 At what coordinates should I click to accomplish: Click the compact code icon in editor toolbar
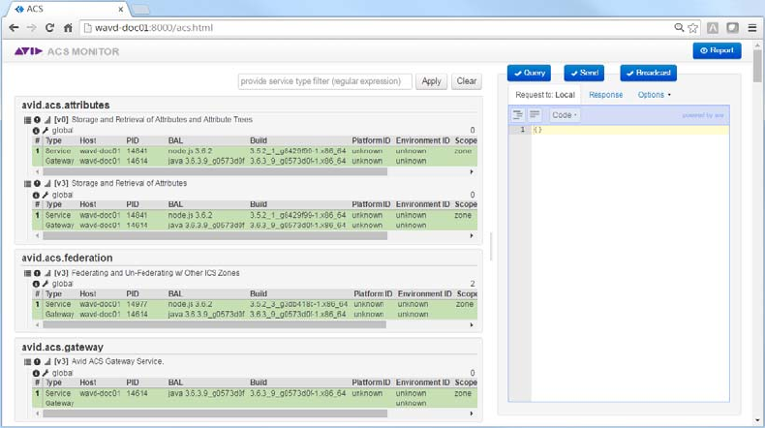click(535, 114)
